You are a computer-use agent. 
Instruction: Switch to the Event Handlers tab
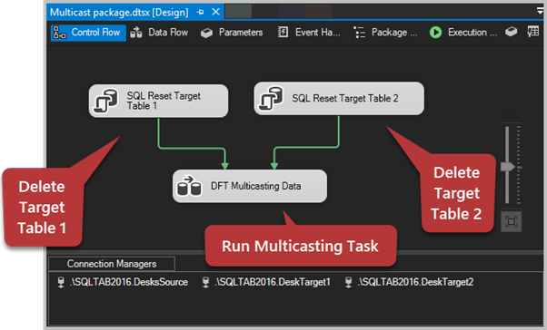tap(309, 33)
